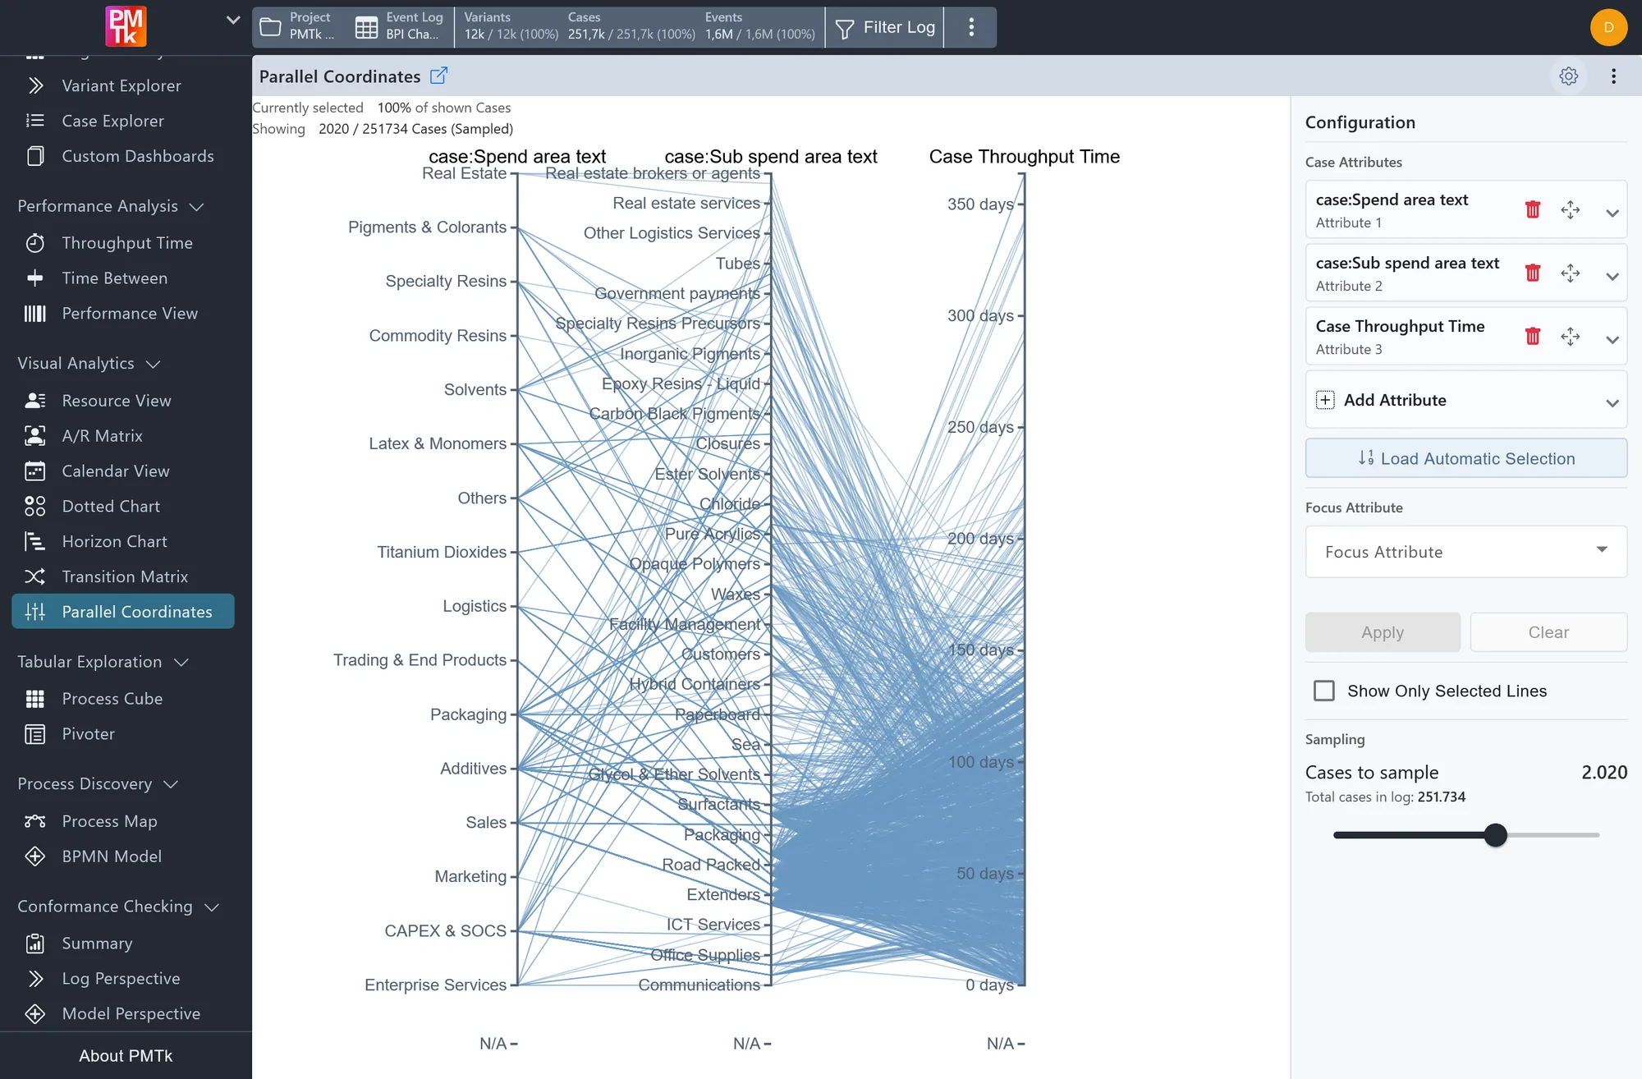Click move handle of case:Sub spend area text
1642x1079 pixels.
pyautogui.click(x=1570, y=273)
